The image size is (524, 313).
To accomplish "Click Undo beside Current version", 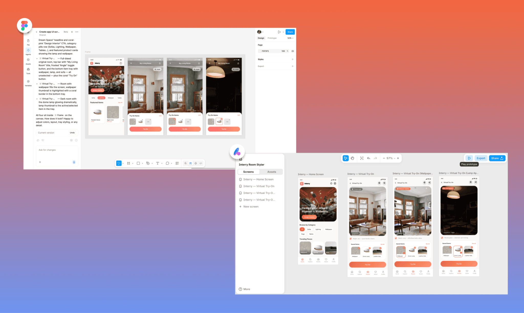I will click(72, 133).
